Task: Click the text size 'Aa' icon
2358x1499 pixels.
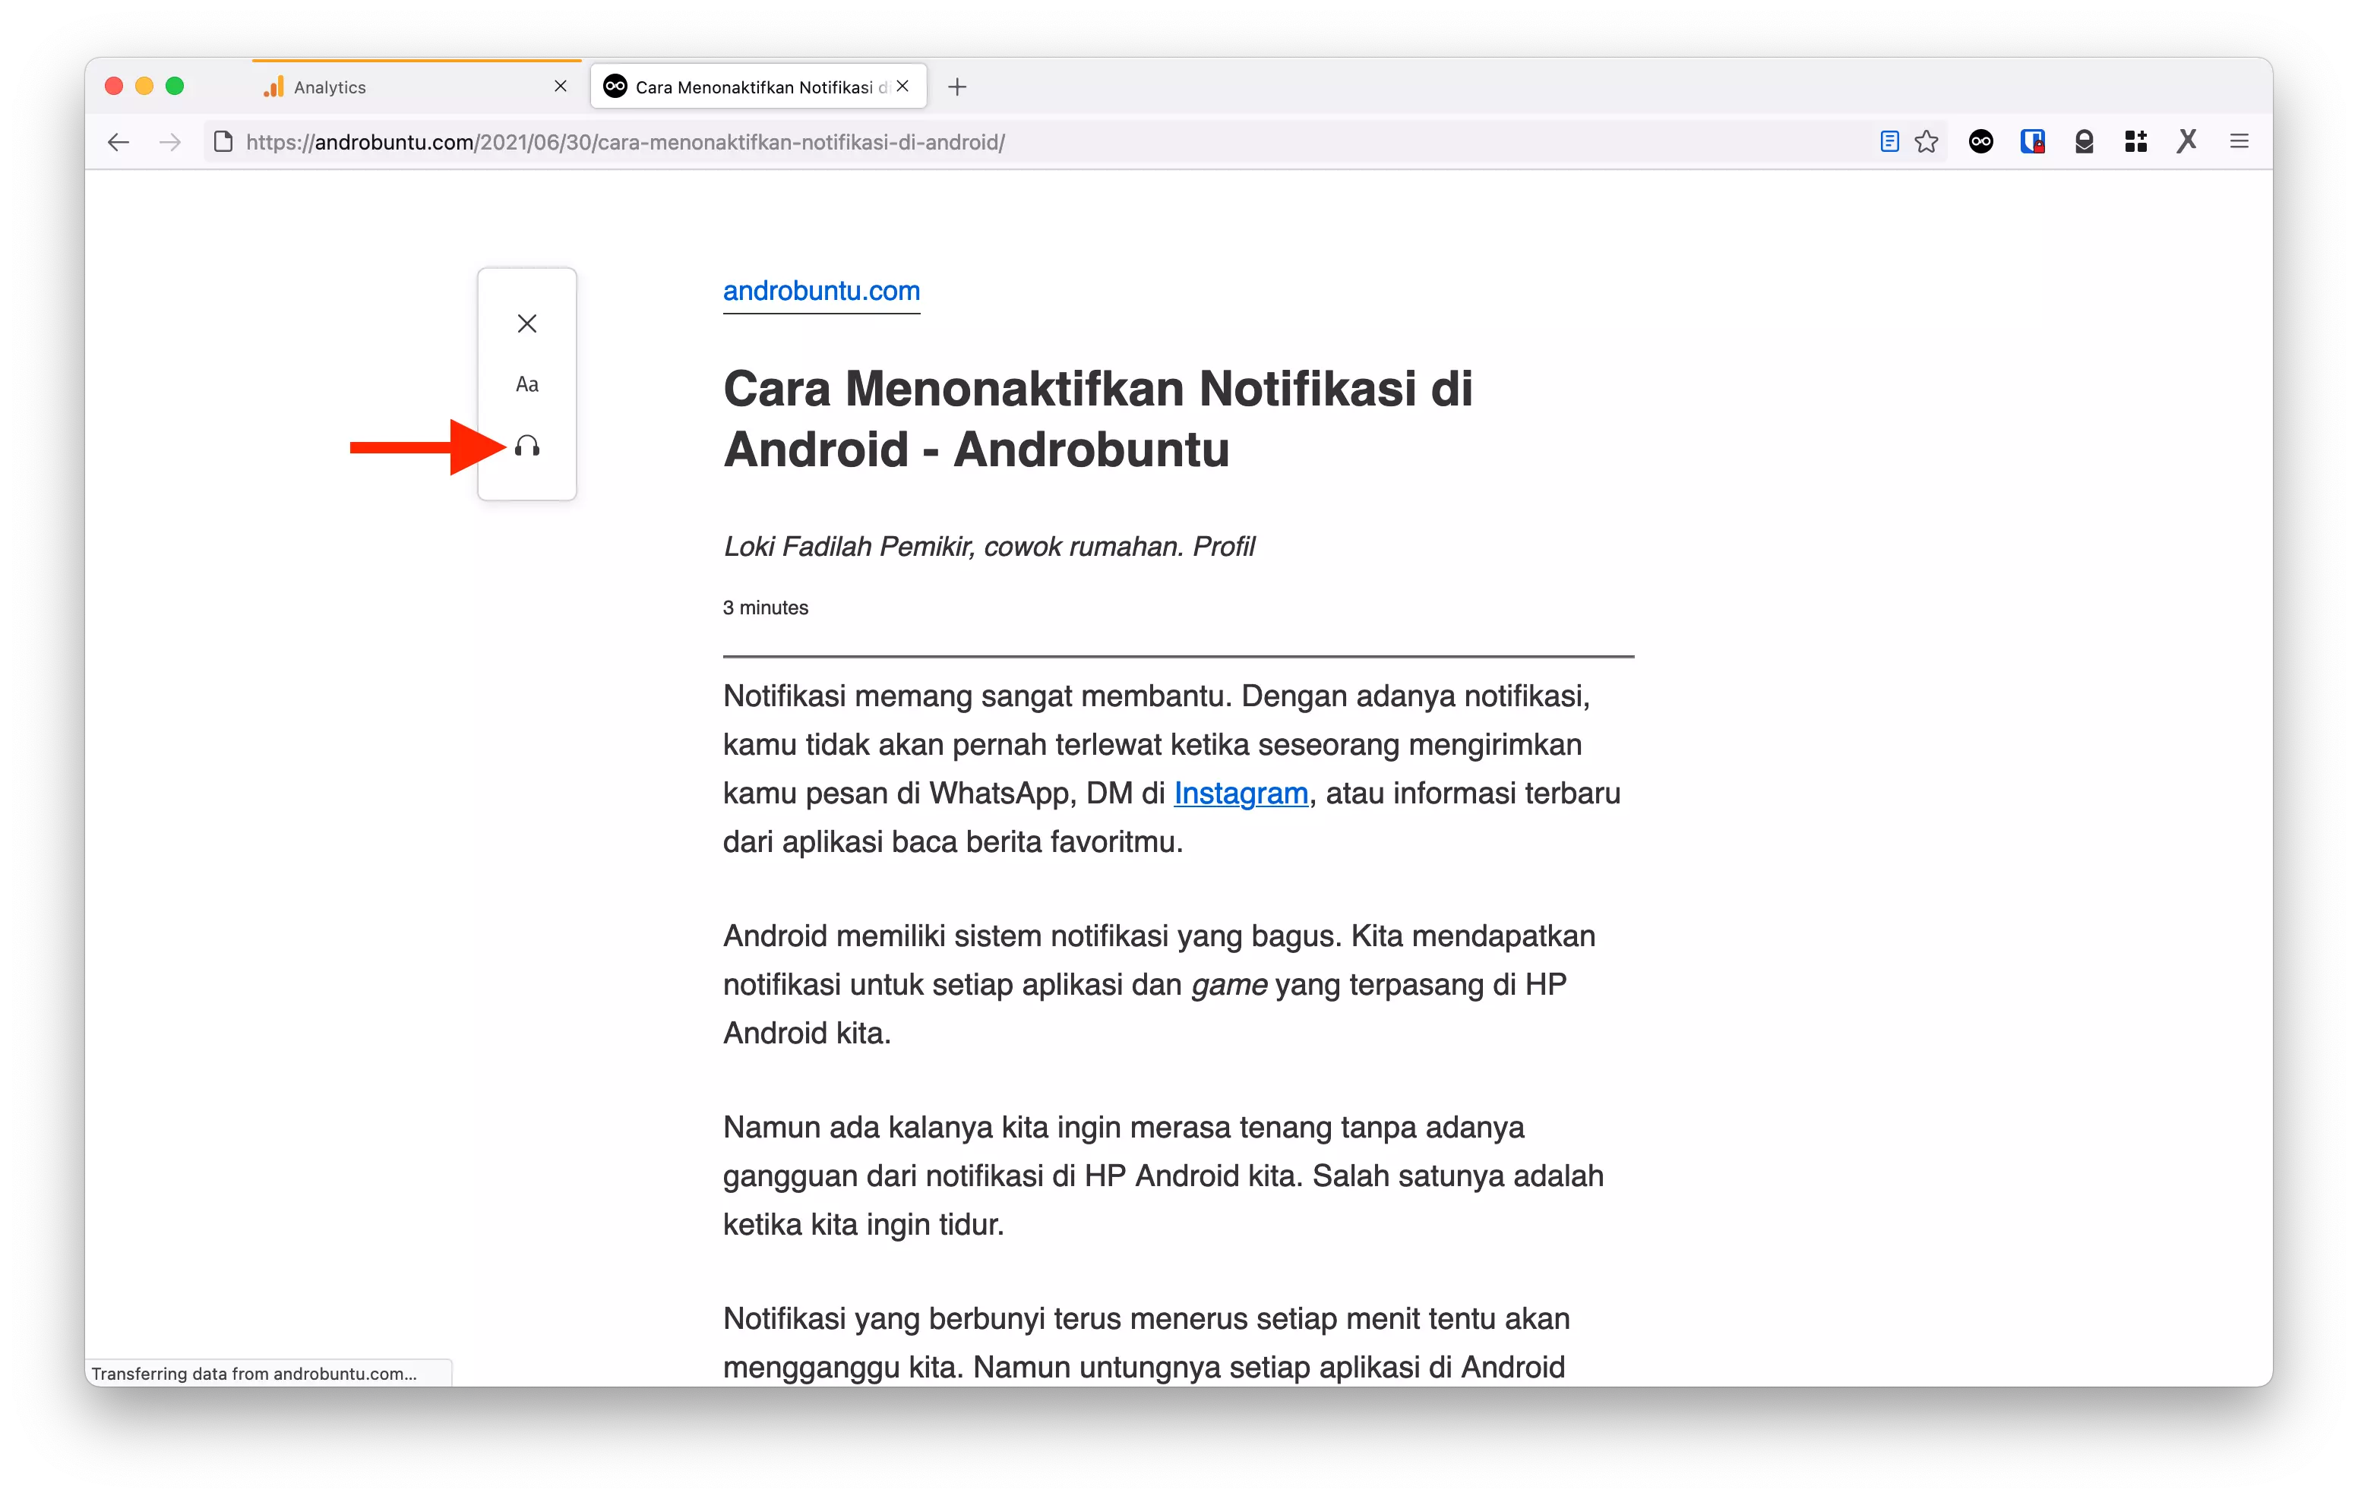Action: click(x=528, y=383)
